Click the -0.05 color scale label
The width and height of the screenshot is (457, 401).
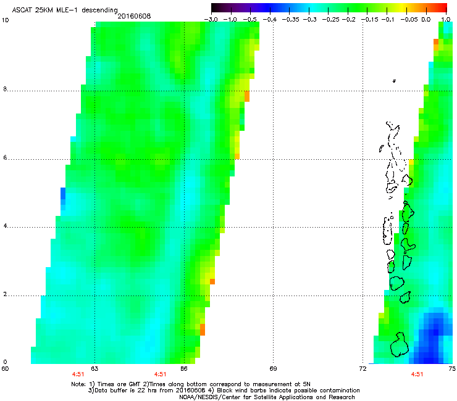click(x=409, y=20)
